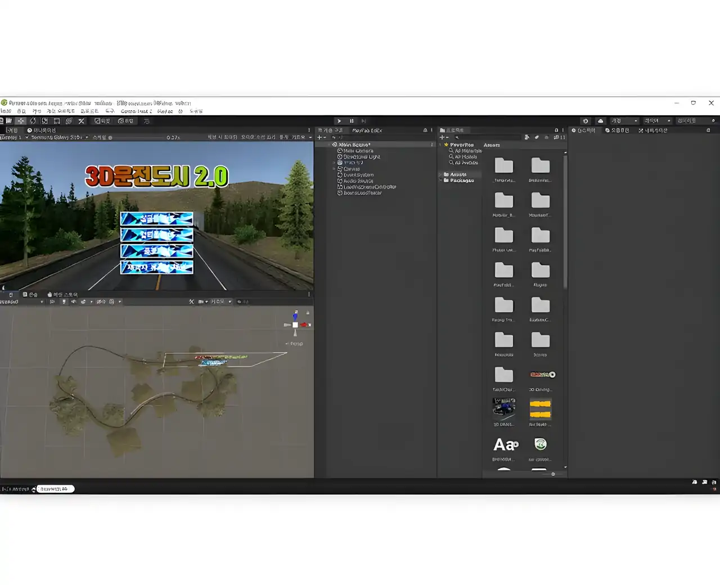
Task: Select the Rotate tool in the toolbar
Action: 32,121
